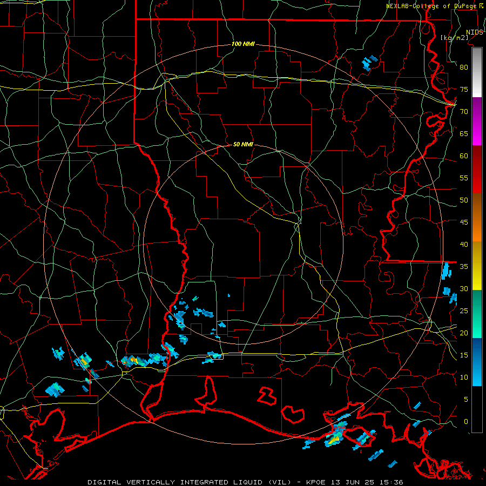Select the black bottom segment of the color bar
Image resolution: width=486 pixels, height=486 pixels.
coord(477,409)
